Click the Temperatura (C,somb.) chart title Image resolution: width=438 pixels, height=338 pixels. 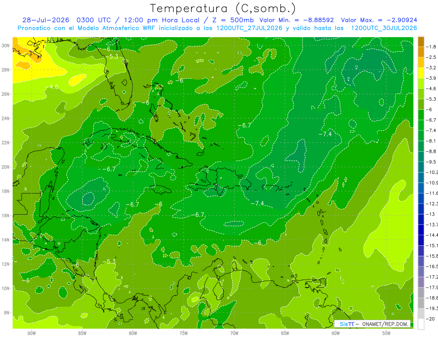tap(223, 9)
